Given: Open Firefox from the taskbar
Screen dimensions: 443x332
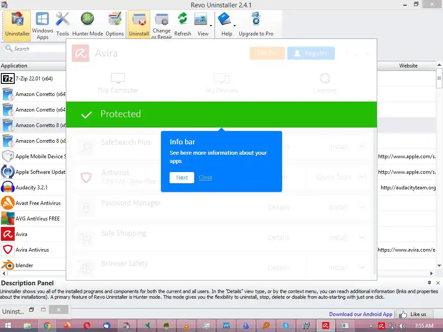Looking at the screenshot, I should tap(67, 326).
